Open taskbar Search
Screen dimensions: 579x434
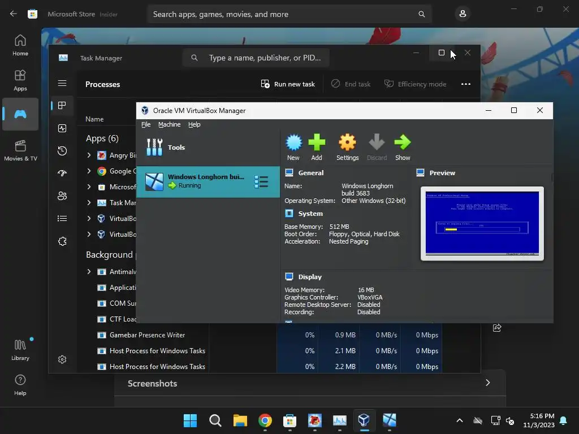[215, 420]
